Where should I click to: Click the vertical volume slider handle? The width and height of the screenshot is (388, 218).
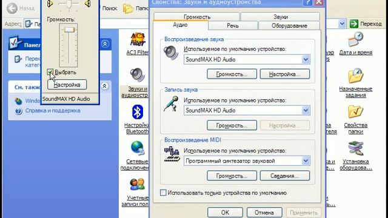point(69,30)
